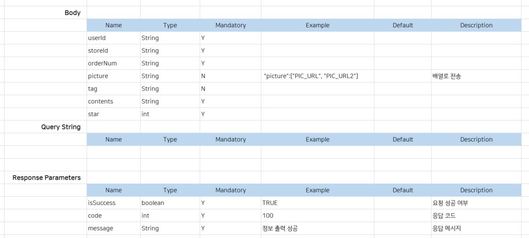Click the picture example array cell

tap(311, 76)
